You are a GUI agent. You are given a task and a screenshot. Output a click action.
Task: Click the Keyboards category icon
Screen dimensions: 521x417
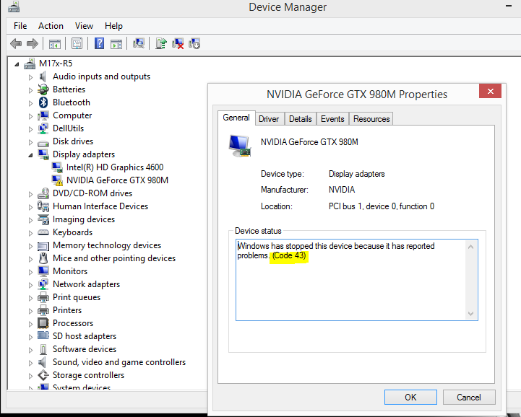coord(43,232)
